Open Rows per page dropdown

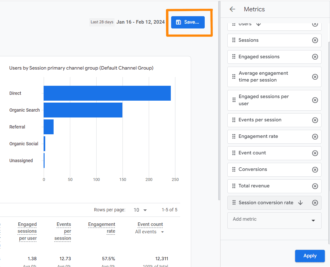[140, 210]
